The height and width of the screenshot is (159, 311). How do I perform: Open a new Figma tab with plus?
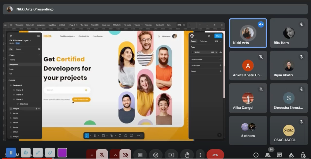[190, 25]
